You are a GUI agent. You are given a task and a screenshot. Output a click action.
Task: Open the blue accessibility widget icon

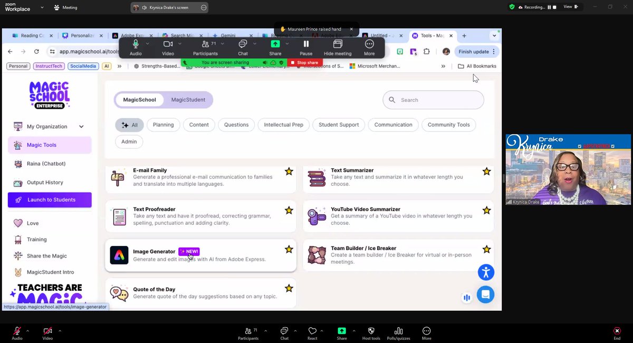486,272
